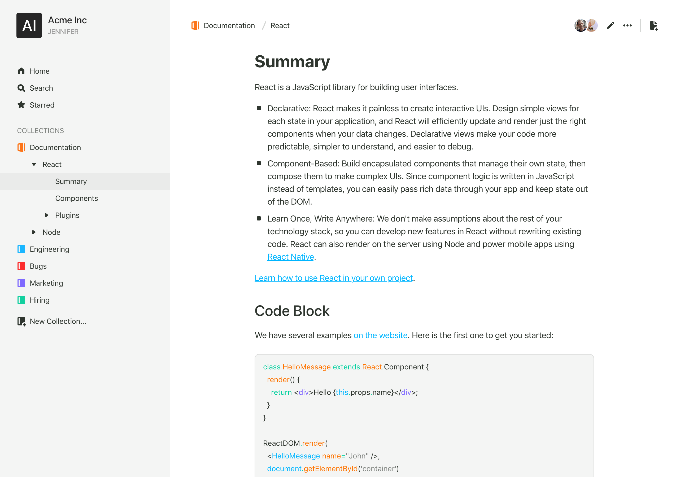
Task: Follow the React Native link
Action: [290, 257]
